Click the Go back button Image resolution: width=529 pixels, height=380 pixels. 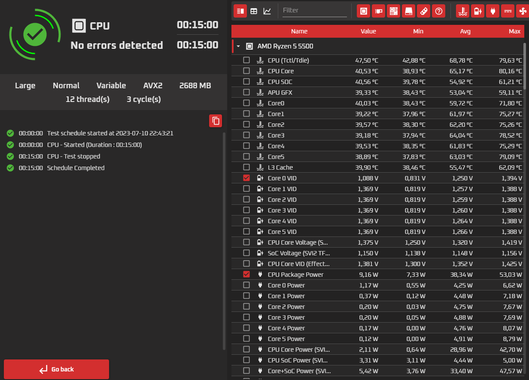click(56, 369)
